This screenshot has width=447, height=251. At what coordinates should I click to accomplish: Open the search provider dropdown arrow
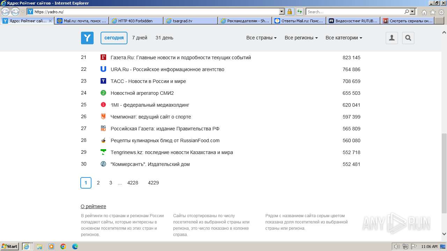(412, 12)
